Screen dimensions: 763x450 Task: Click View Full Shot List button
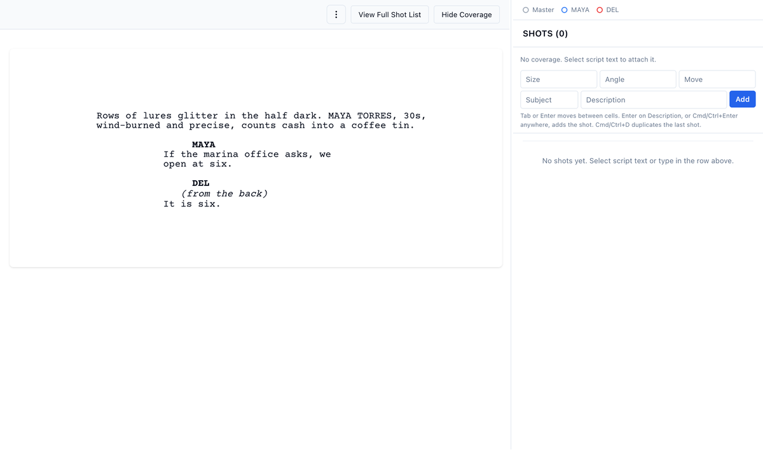pos(390,15)
